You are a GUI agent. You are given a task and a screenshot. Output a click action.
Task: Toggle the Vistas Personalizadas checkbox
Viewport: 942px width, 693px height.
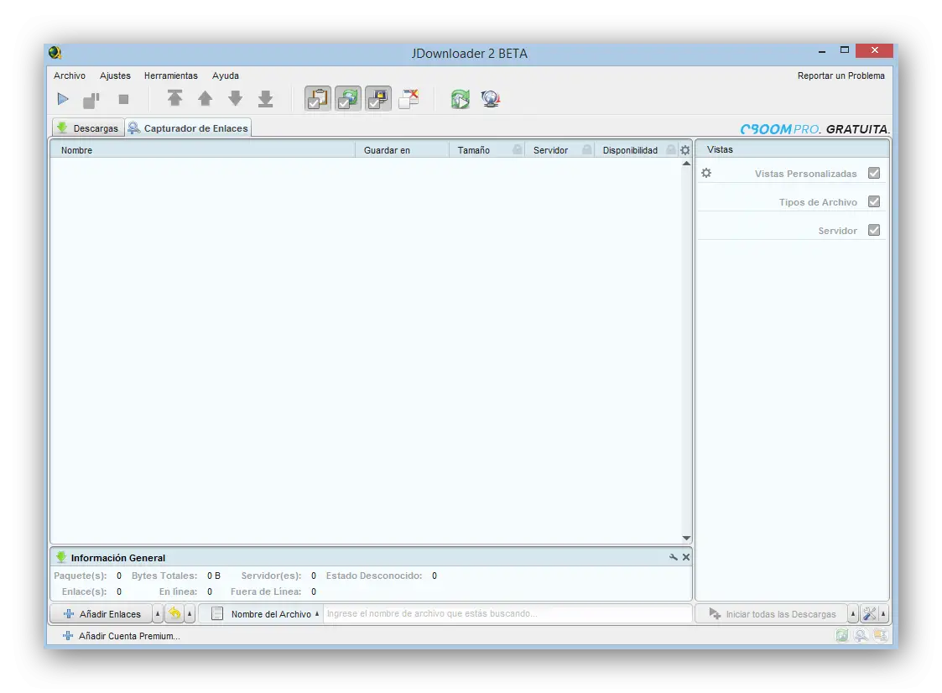coord(874,173)
